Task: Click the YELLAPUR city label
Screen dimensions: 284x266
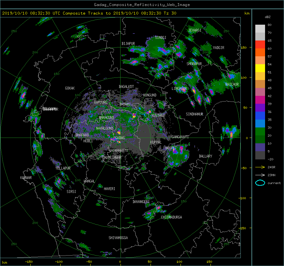Action: click(x=63, y=168)
